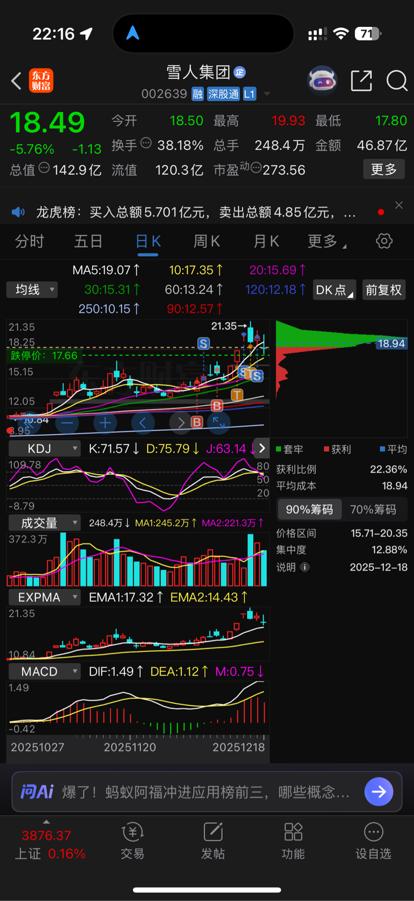Screen dimensions: 414x901
Task: Switch to 五日 chart tab
Action: click(x=88, y=241)
